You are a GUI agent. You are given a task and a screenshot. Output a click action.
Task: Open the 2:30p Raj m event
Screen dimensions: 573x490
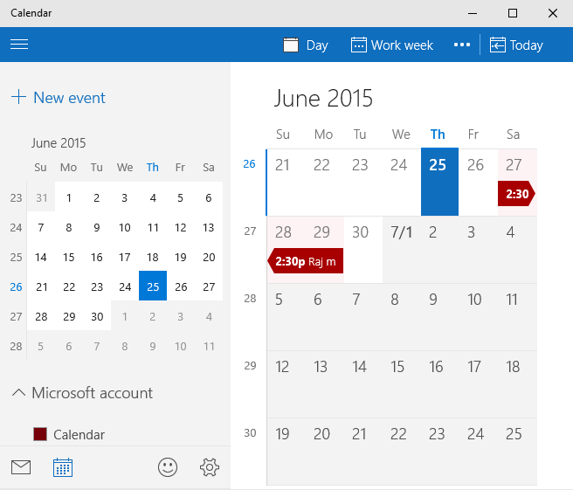click(306, 261)
